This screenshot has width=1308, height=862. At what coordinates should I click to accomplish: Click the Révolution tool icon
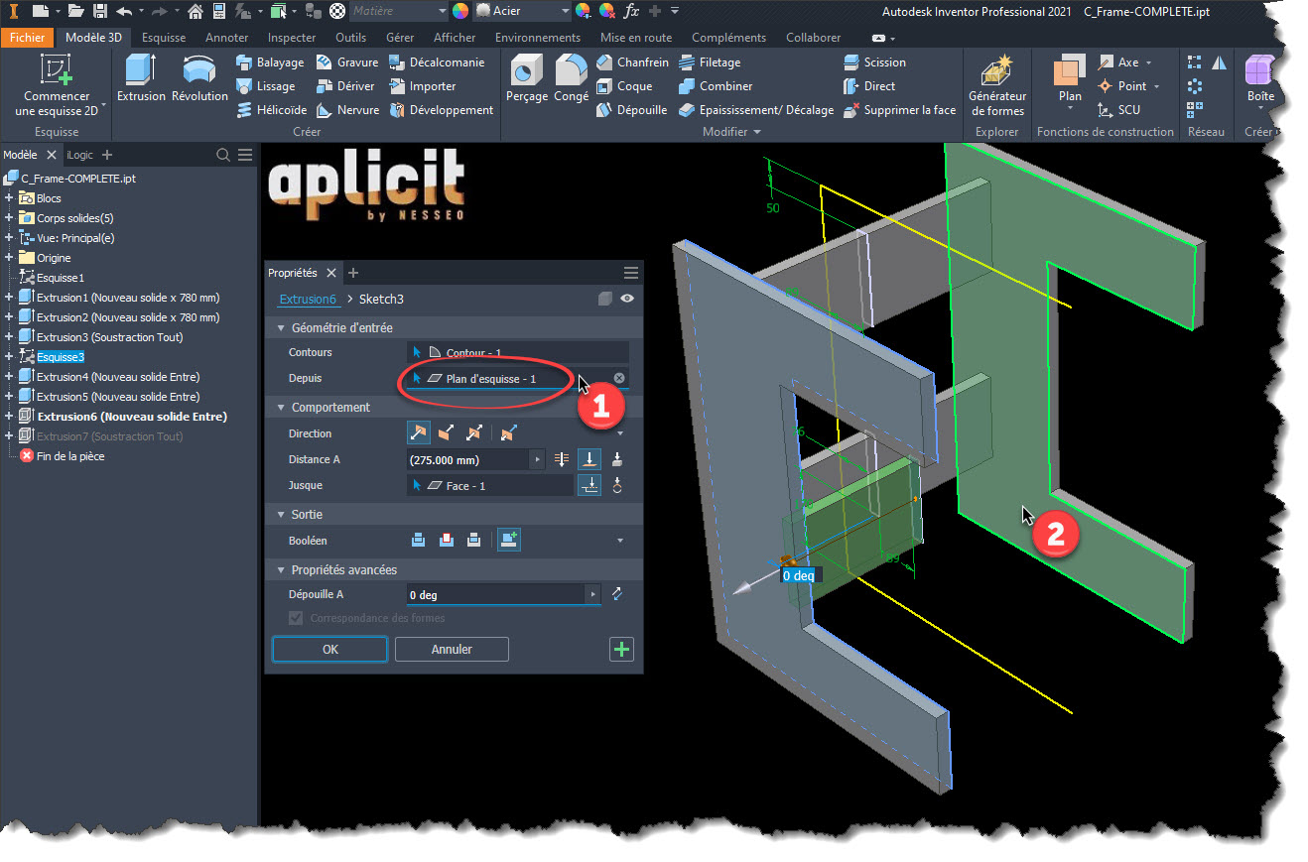[199, 78]
